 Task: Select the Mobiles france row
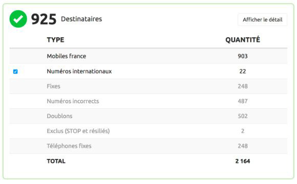click(x=148, y=56)
